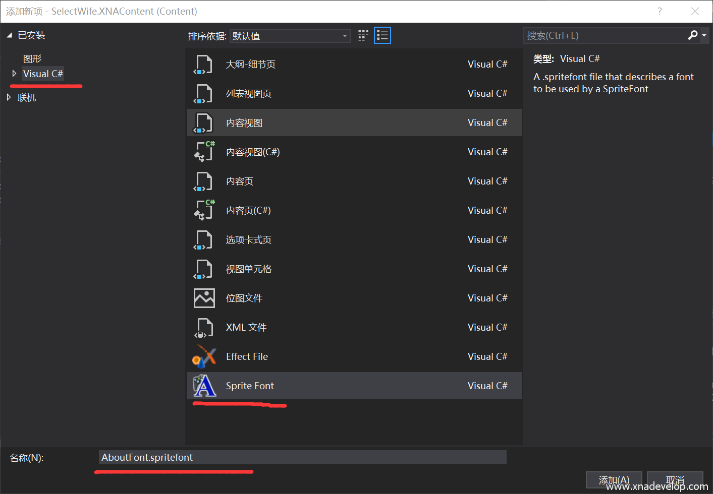Image resolution: width=713 pixels, height=494 pixels.
Task: Click the 内容视图(C#) template icon
Action: click(204, 152)
